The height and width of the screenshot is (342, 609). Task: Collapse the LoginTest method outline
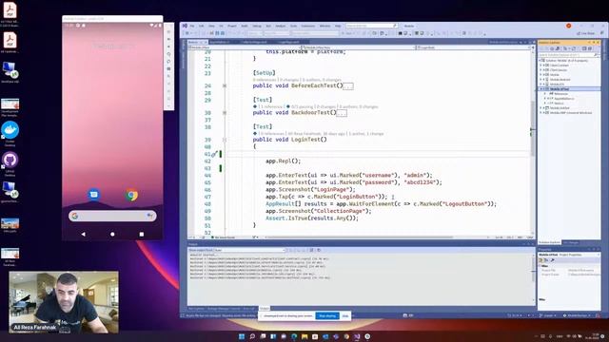click(x=225, y=140)
